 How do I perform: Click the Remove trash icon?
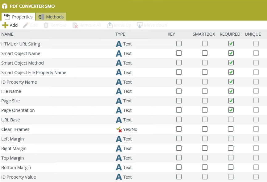[46, 25]
